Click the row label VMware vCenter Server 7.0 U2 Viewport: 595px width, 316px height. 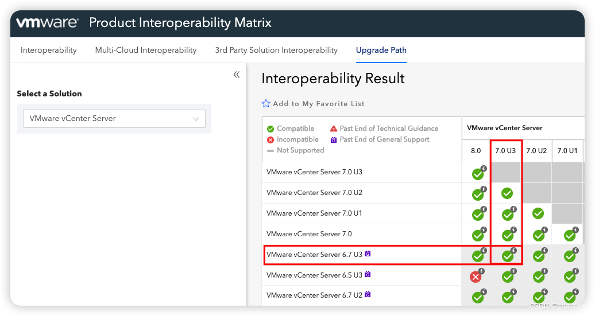pos(314,193)
